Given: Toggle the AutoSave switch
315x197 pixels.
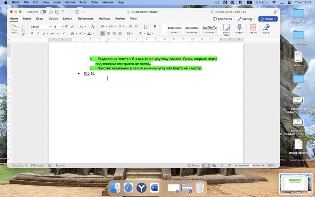Looking at the screenshot, I should (43, 11).
